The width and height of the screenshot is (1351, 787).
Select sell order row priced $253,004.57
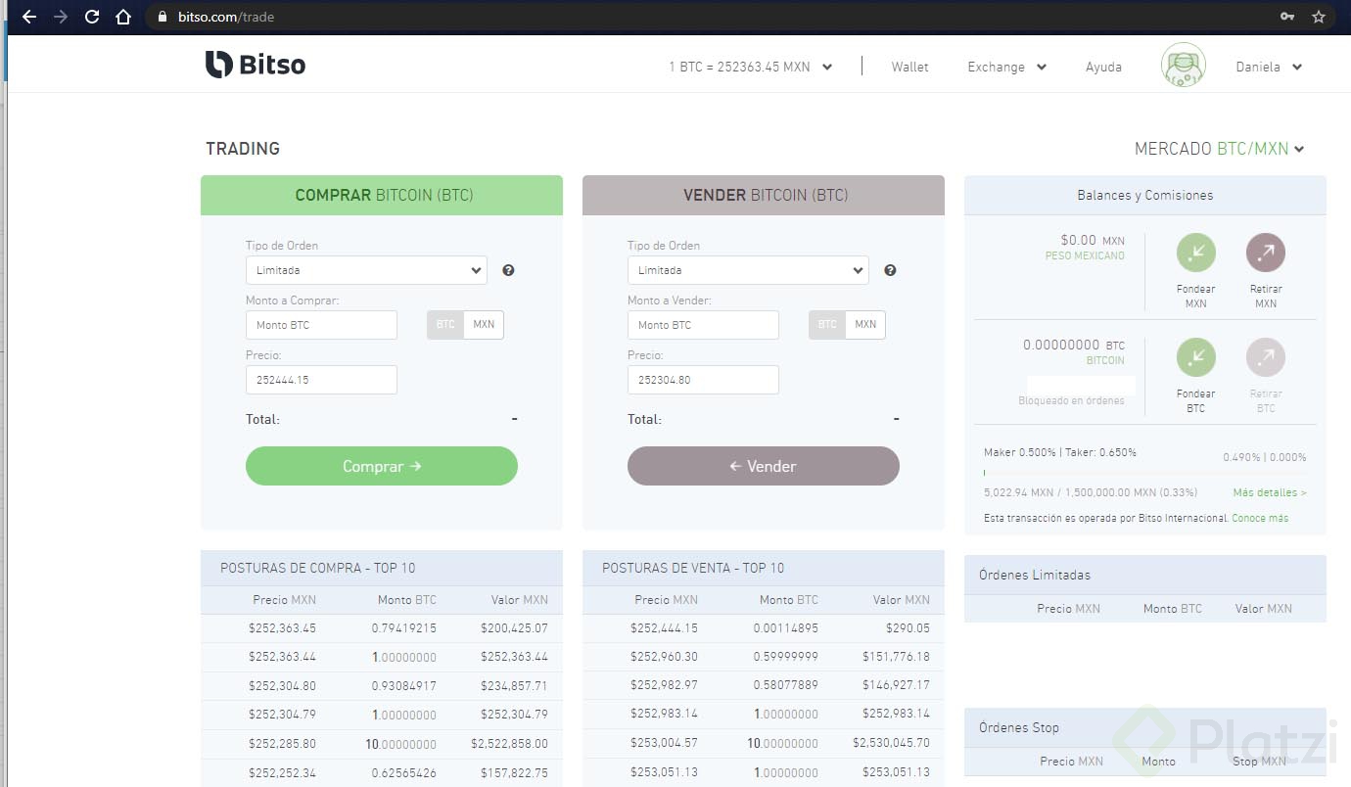pyautogui.click(x=764, y=743)
